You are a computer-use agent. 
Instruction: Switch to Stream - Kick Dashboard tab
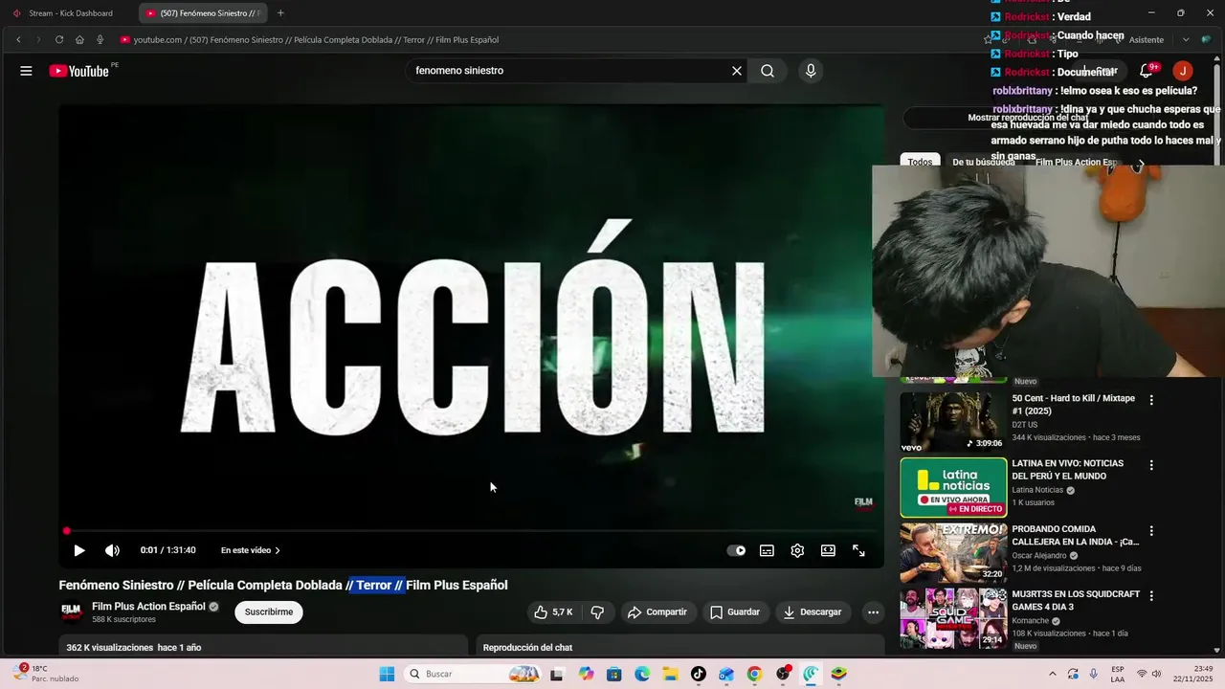pos(69,13)
